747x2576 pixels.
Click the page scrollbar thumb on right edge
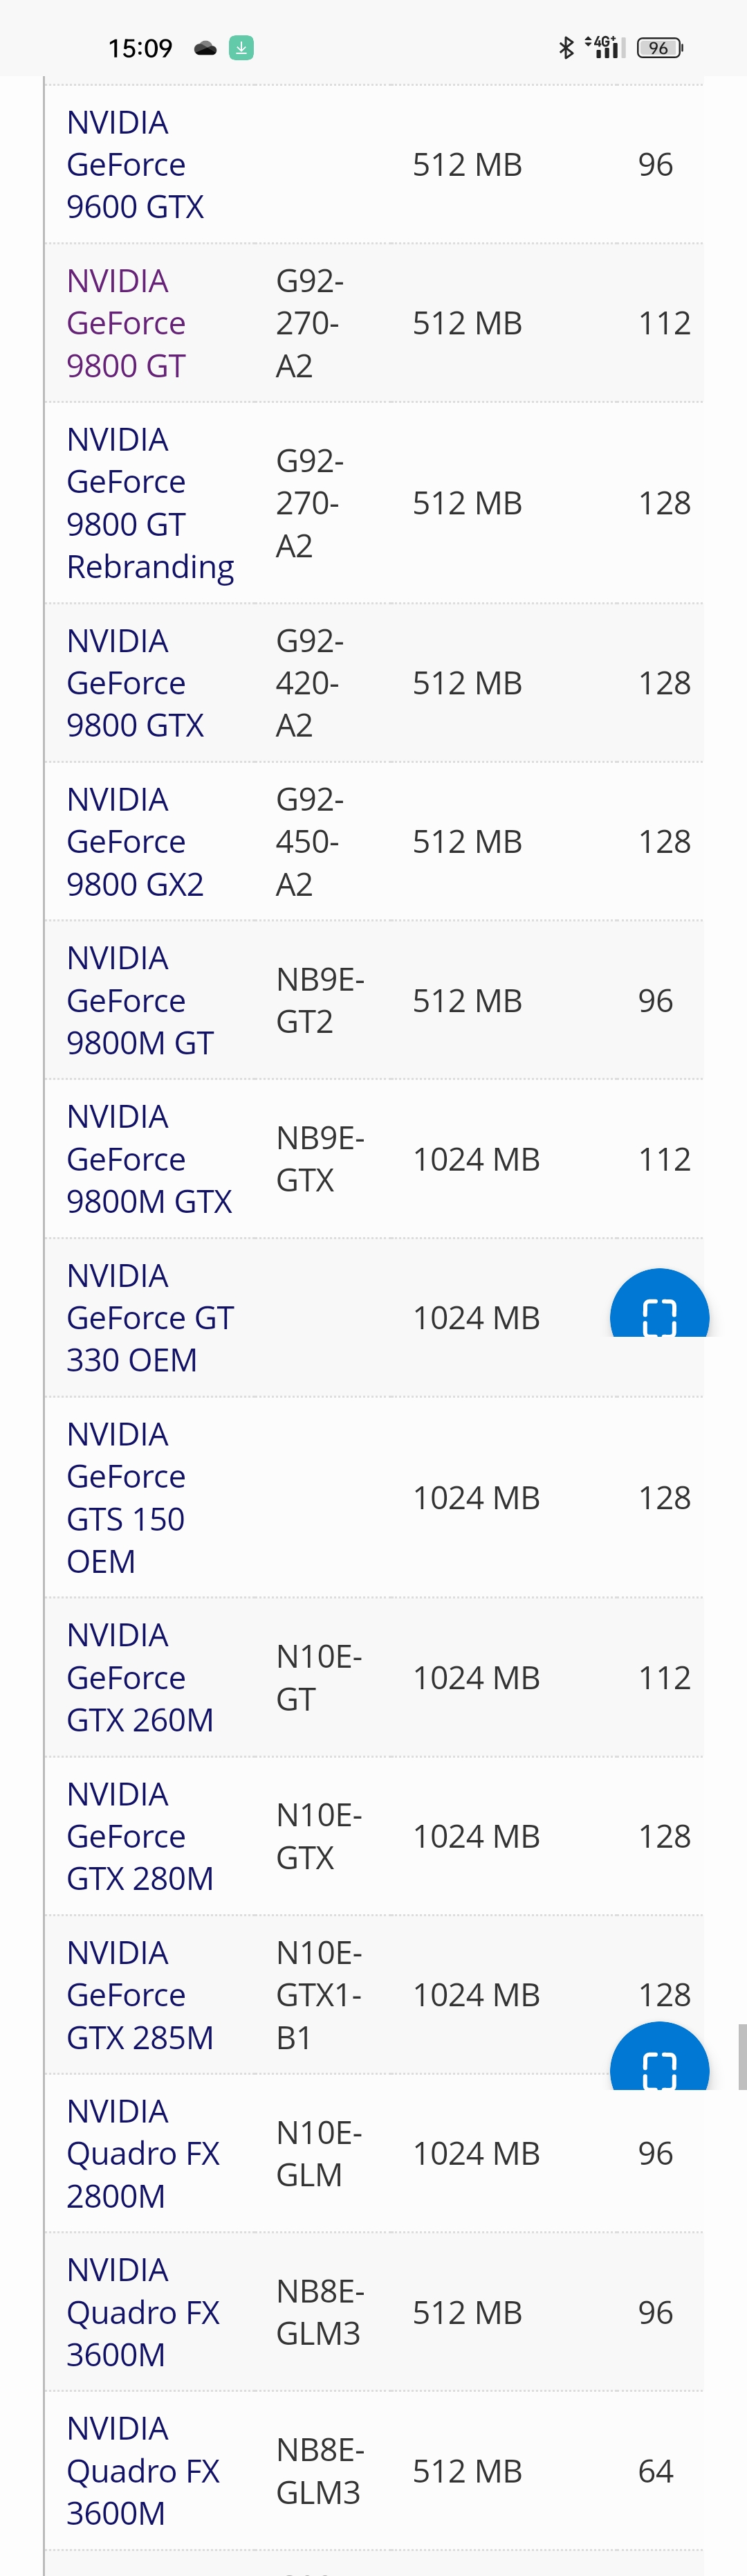pyautogui.click(x=742, y=2056)
